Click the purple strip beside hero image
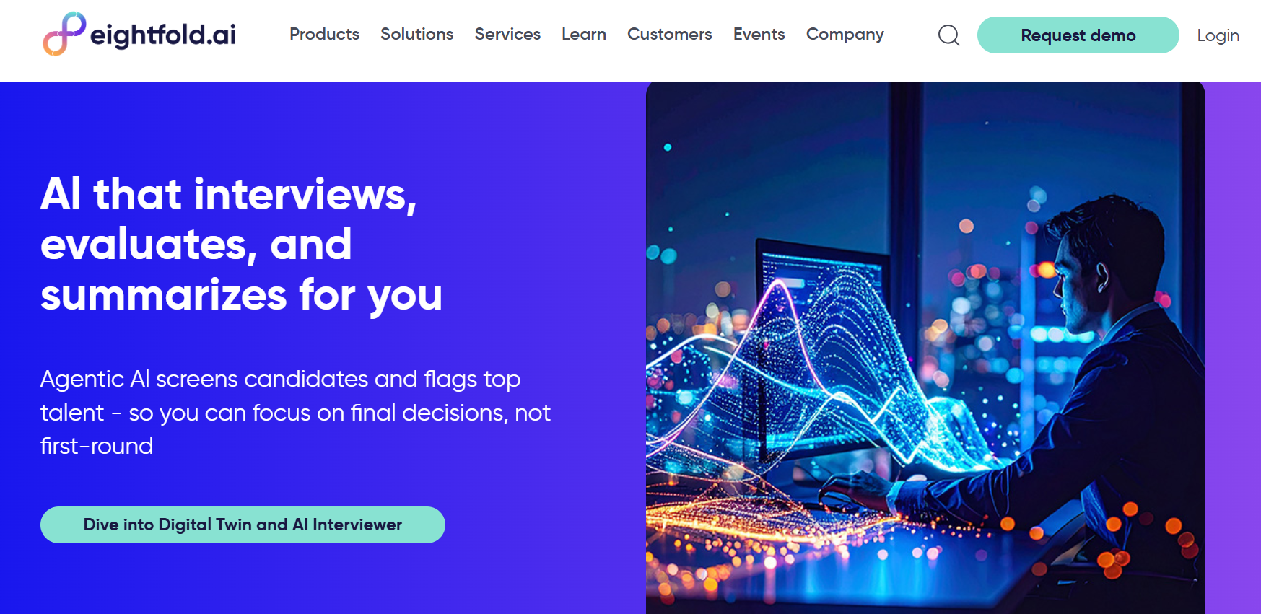 click(1233, 348)
